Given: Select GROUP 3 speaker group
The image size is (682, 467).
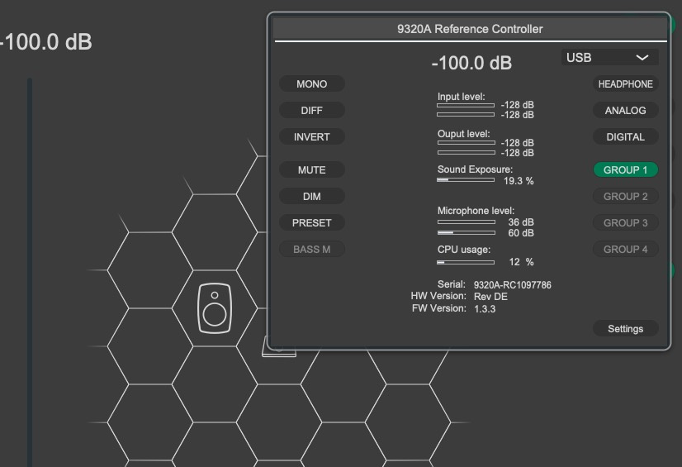Looking at the screenshot, I should click(626, 223).
